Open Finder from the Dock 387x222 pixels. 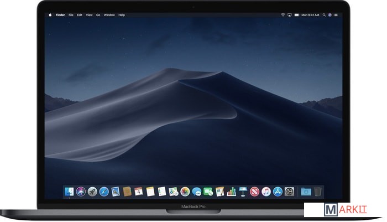click(69, 192)
